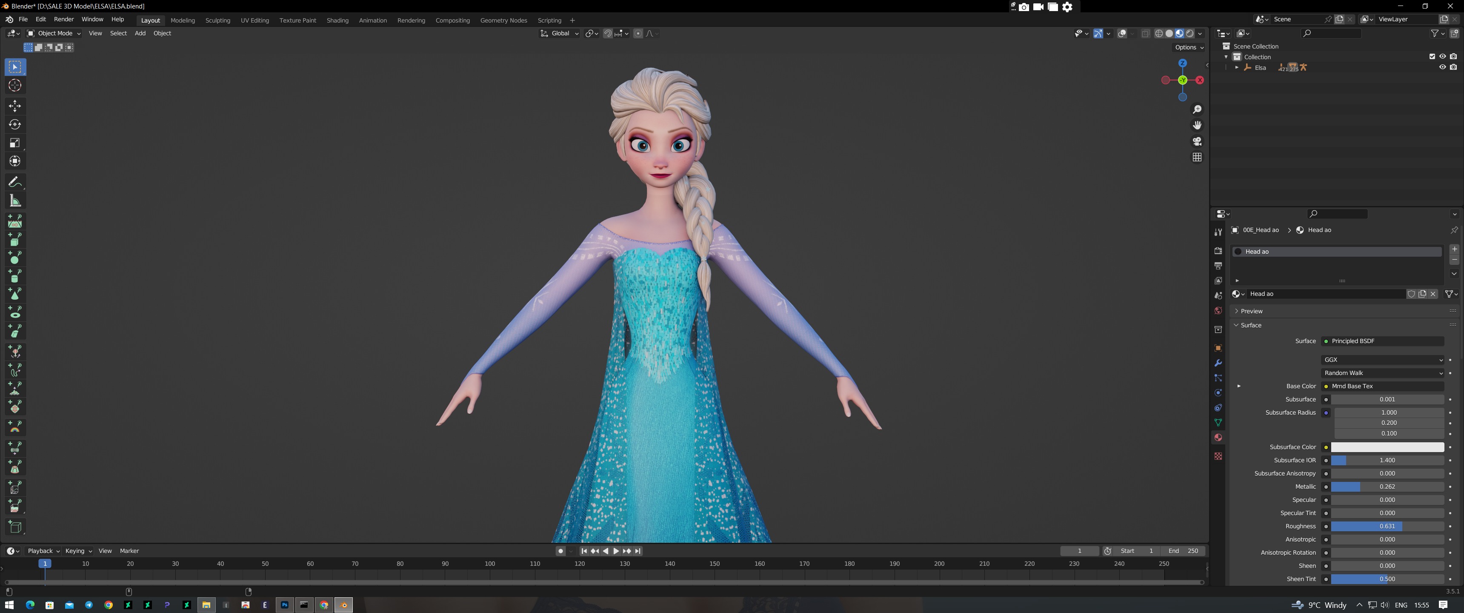Open the GGX distribution dropdown
The image size is (1464, 613).
point(1383,360)
